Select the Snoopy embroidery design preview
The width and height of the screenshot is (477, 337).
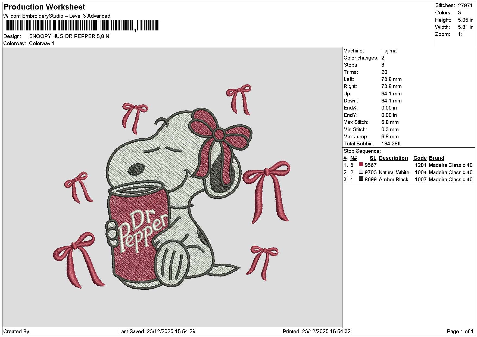point(172,186)
